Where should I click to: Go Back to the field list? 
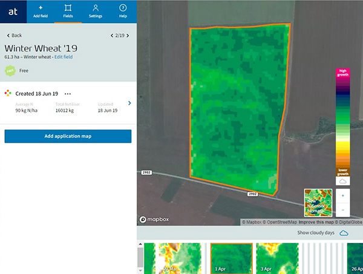[15, 36]
